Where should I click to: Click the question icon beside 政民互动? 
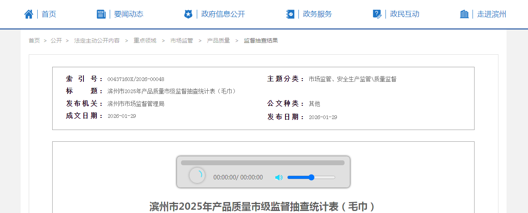(377, 14)
